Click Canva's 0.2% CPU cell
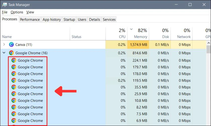 [x=116, y=45]
